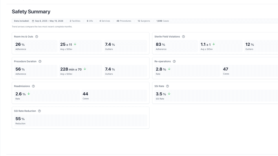Image resolution: width=278 pixels, height=156 pixels.
Task: Open help icon beside Re-operations
Action: (x=174, y=61)
